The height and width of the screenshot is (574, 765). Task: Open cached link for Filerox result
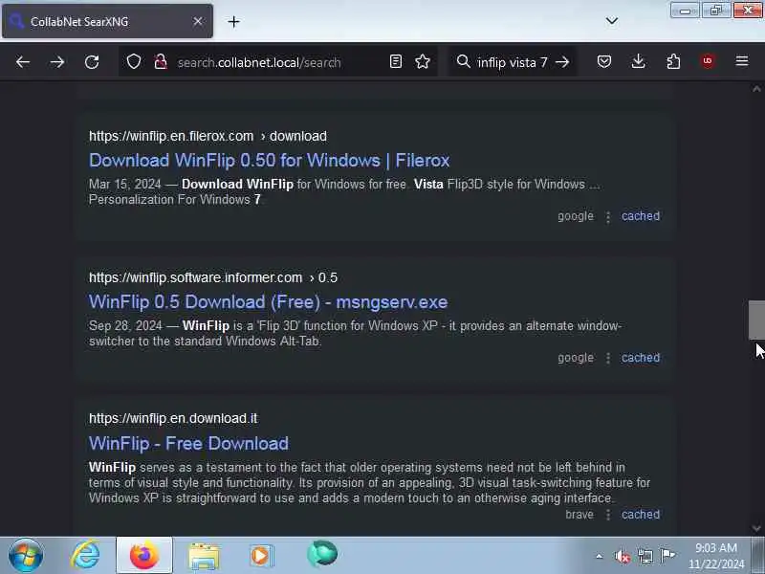(x=641, y=216)
